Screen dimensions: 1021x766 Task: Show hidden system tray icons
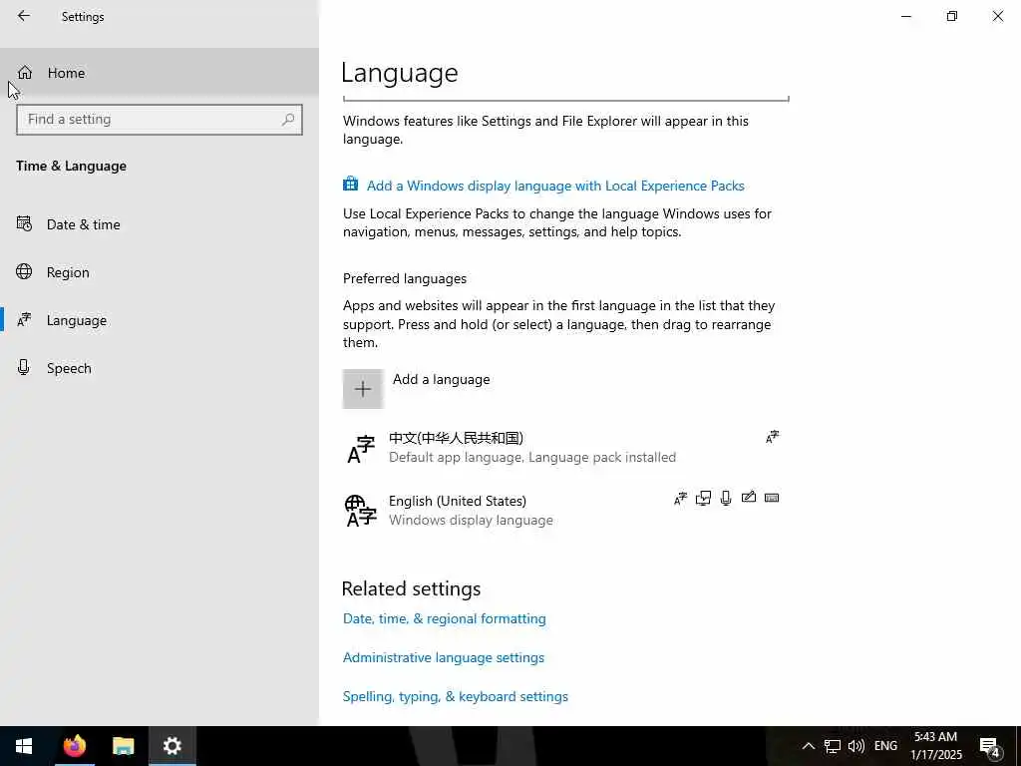[x=808, y=746]
